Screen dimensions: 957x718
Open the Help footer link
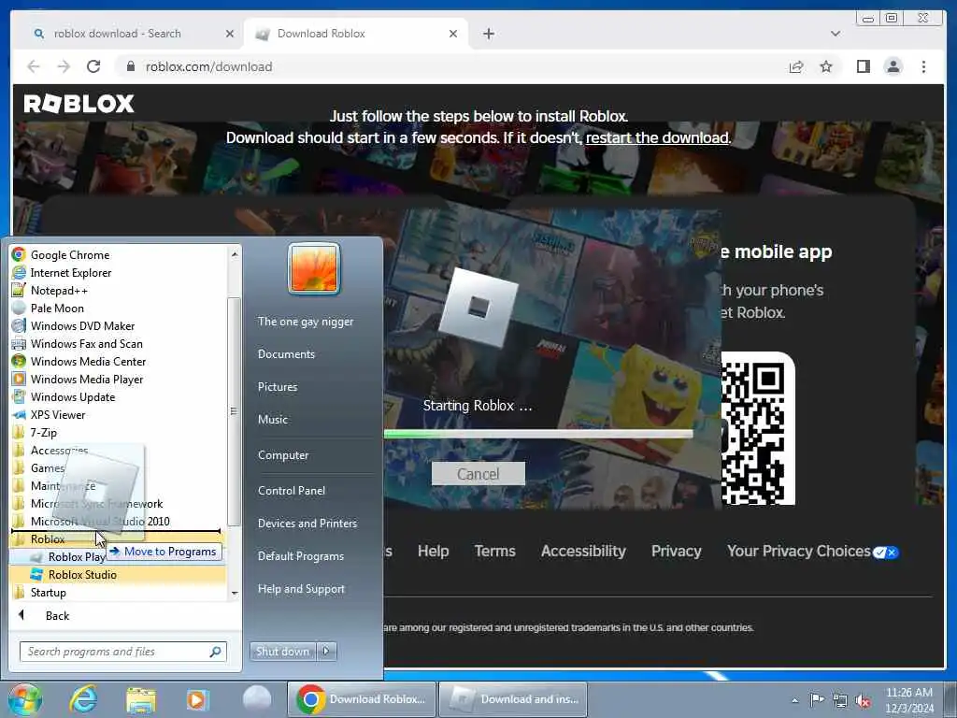[434, 551]
